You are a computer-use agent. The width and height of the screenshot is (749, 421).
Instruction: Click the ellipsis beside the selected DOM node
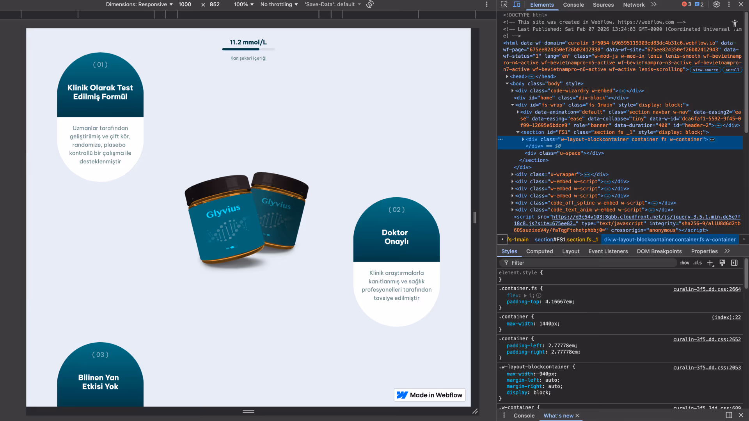(x=501, y=139)
